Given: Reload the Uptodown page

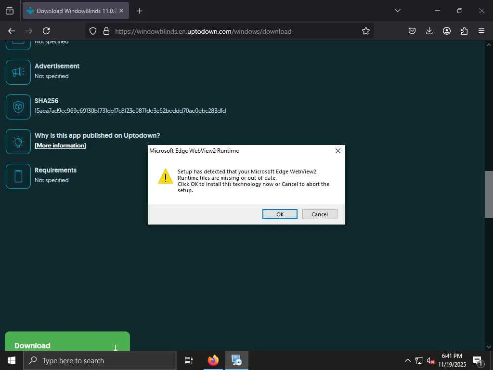Looking at the screenshot, I should click(x=46, y=31).
